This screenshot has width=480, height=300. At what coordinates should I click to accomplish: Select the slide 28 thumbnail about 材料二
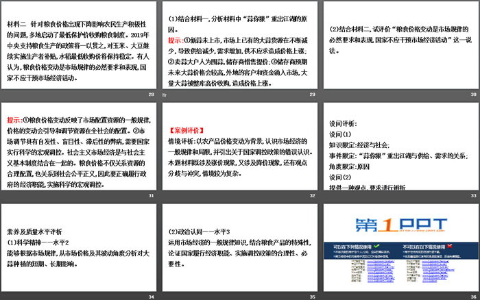[79, 45]
